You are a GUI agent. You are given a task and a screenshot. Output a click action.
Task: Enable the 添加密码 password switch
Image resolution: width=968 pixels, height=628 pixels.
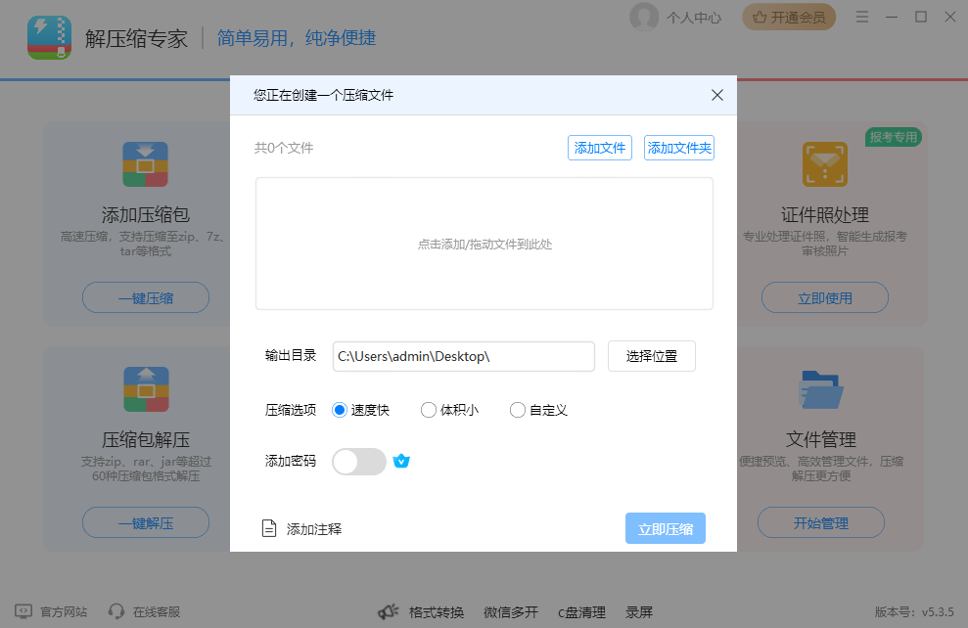pyautogui.click(x=358, y=461)
